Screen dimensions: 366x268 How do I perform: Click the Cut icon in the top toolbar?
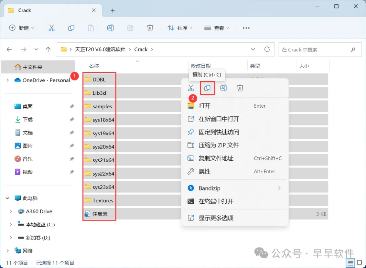pyautogui.click(x=52, y=28)
